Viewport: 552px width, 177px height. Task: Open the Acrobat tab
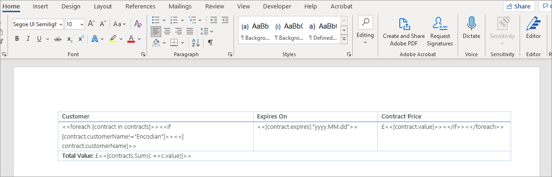[342, 7]
